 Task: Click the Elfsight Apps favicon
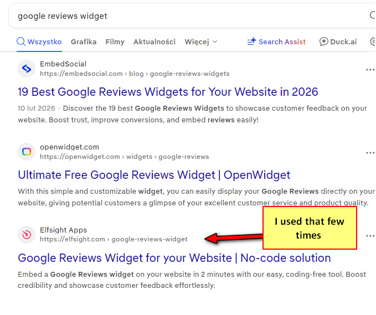[x=27, y=235]
